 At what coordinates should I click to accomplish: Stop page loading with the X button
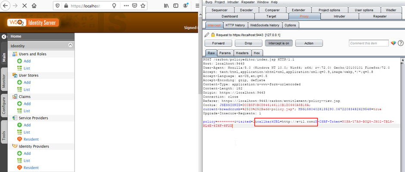tap(25, 6)
